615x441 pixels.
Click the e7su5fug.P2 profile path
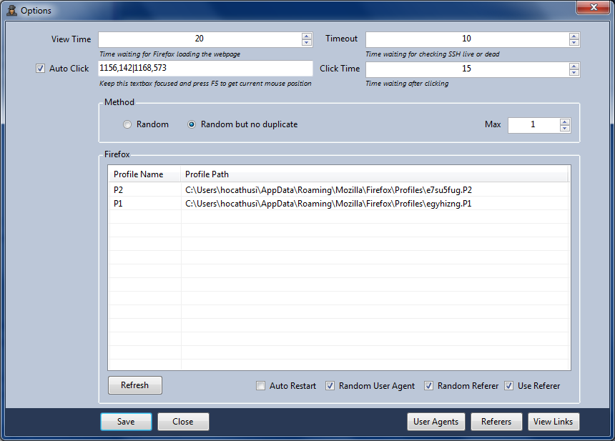coord(328,190)
